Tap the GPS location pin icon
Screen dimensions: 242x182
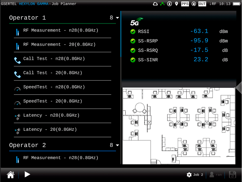click(176, 4)
